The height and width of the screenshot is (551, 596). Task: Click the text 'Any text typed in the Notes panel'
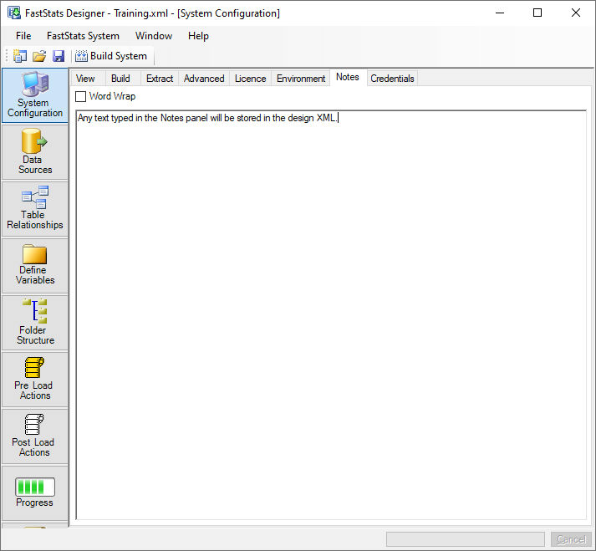coord(143,118)
